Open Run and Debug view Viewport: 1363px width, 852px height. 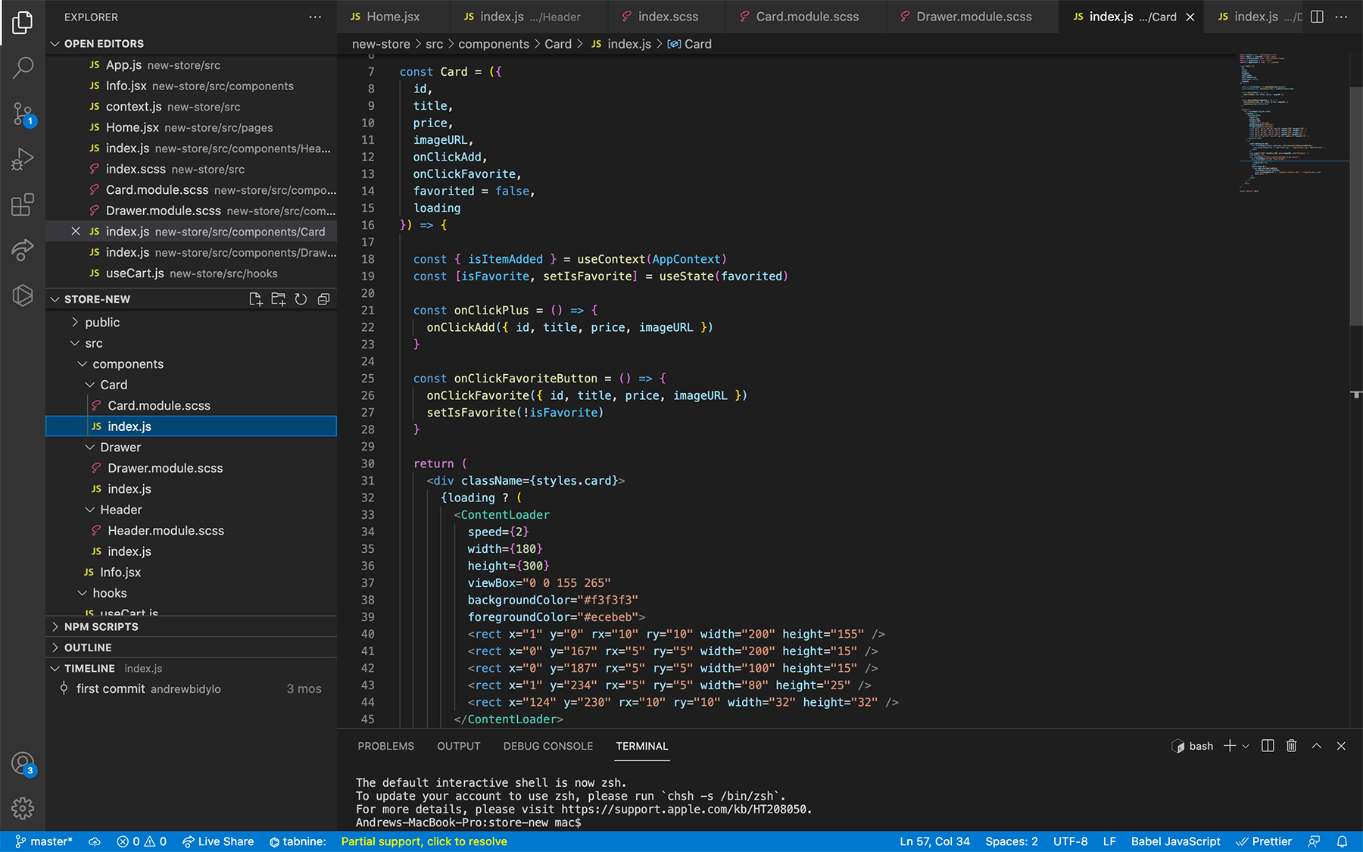tap(23, 159)
